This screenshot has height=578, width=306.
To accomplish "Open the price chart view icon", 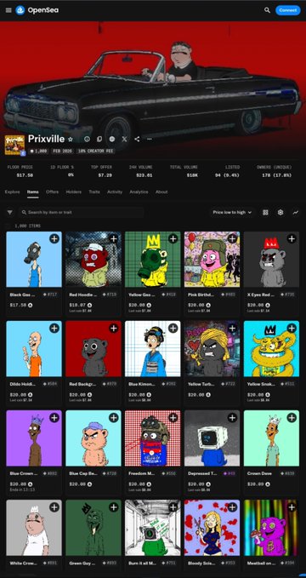I will point(295,212).
